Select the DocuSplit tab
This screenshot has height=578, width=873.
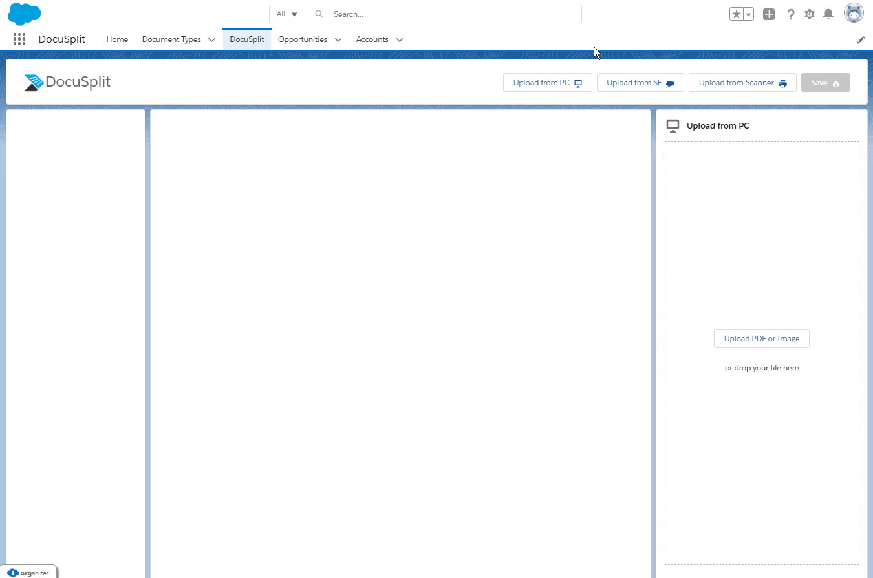click(247, 39)
